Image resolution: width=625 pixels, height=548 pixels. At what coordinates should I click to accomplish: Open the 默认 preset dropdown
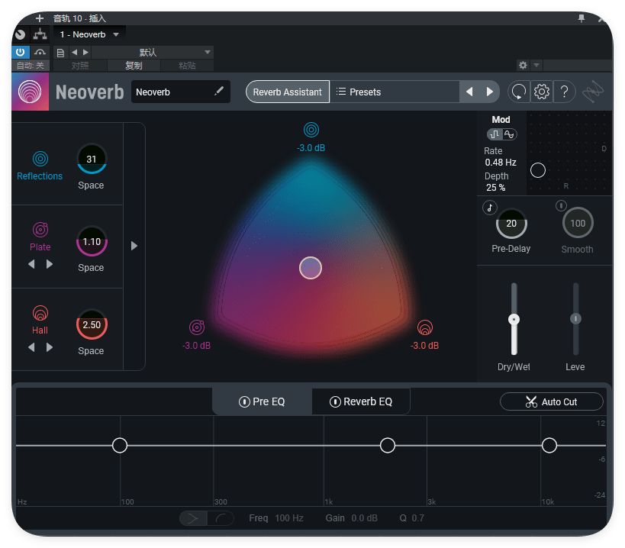point(153,52)
